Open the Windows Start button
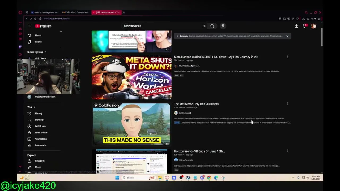Screen dimensions: 340x191 (117, 178)
